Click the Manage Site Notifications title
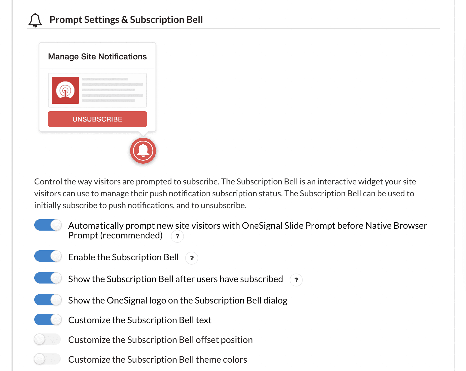Viewport: 466px width, 371px height. (97, 57)
